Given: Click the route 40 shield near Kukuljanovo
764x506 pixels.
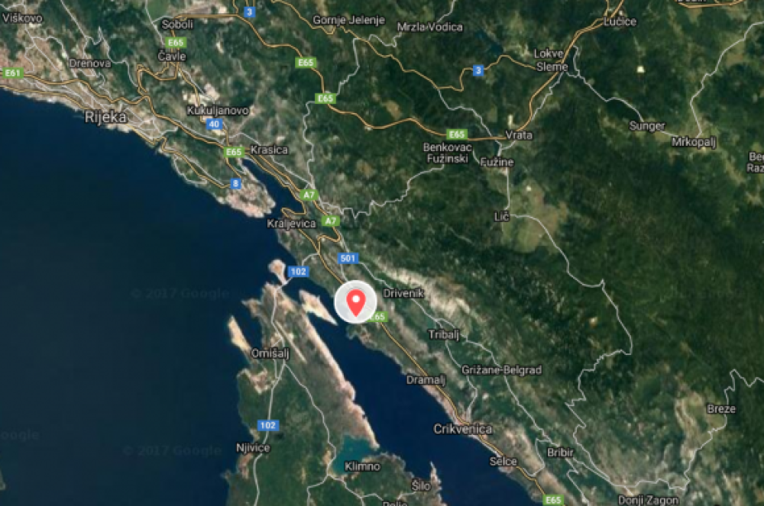Looking at the screenshot, I should [x=215, y=124].
